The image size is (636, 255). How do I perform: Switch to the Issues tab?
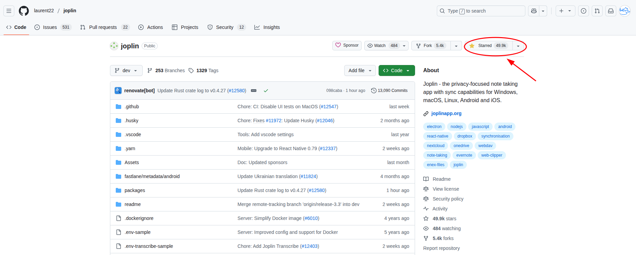[x=53, y=27]
